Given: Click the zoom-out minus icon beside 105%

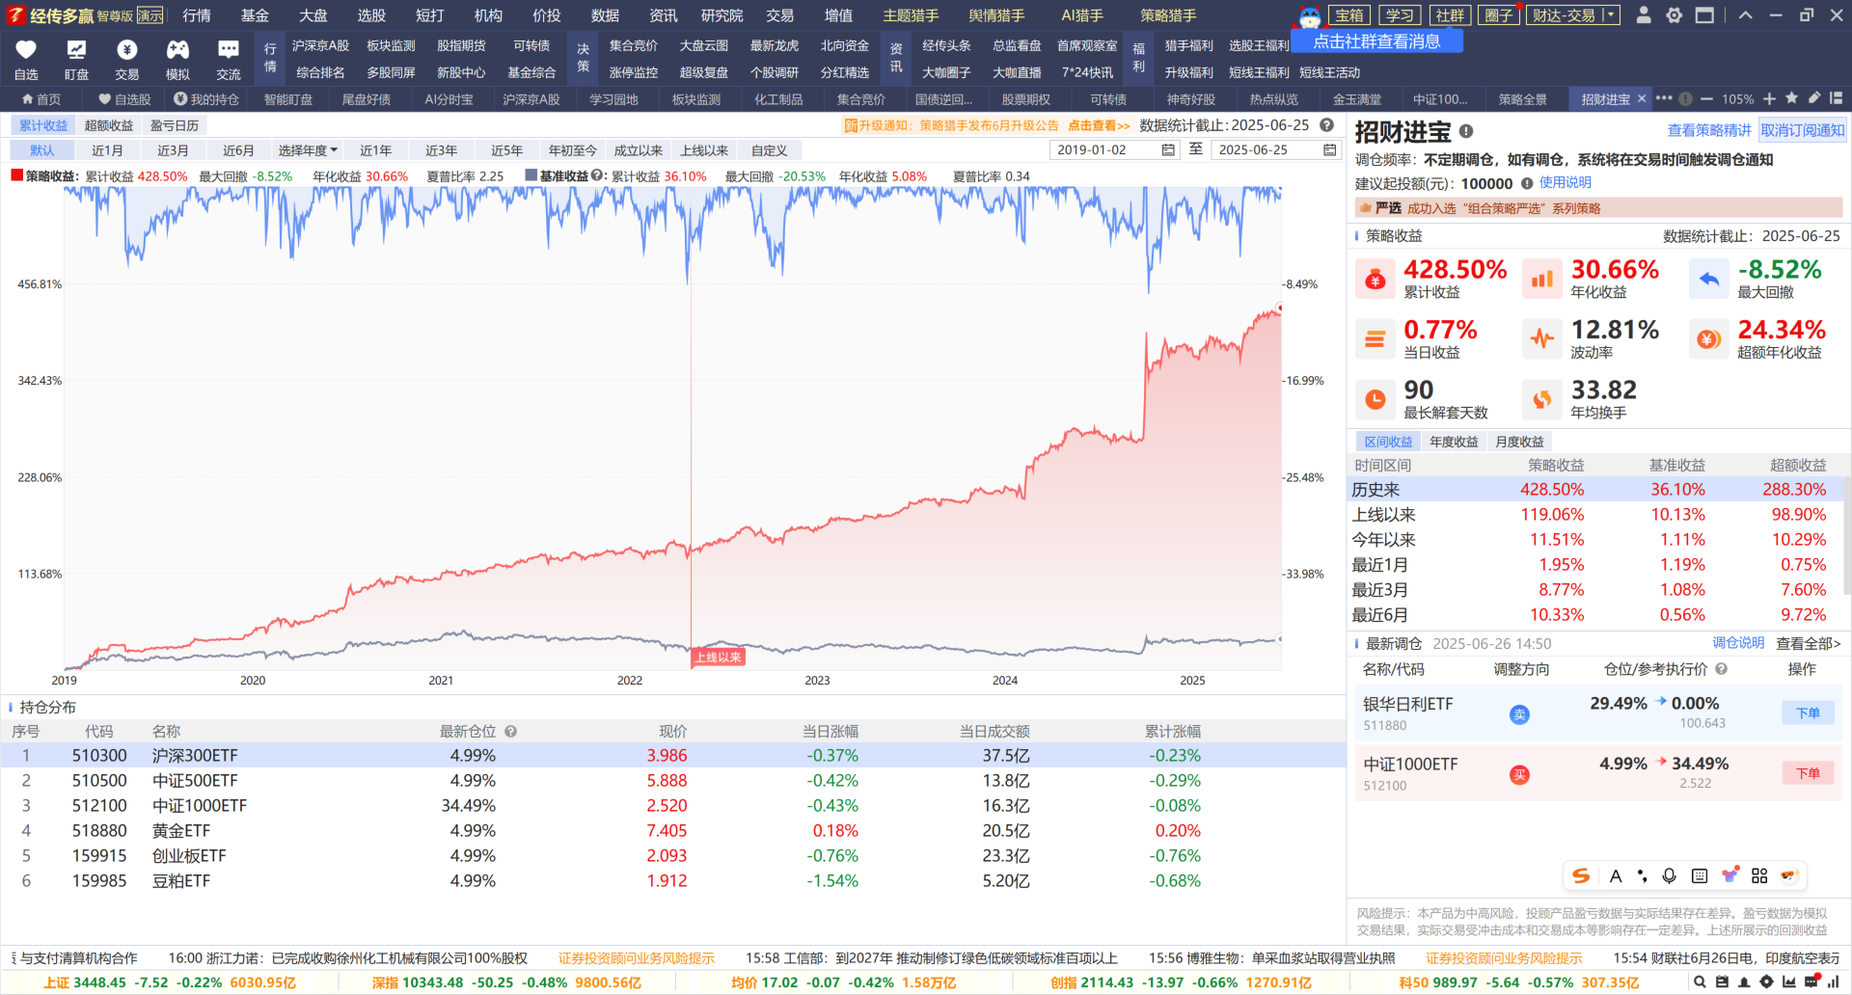Looking at the screenshot, I should [1706, 98].
